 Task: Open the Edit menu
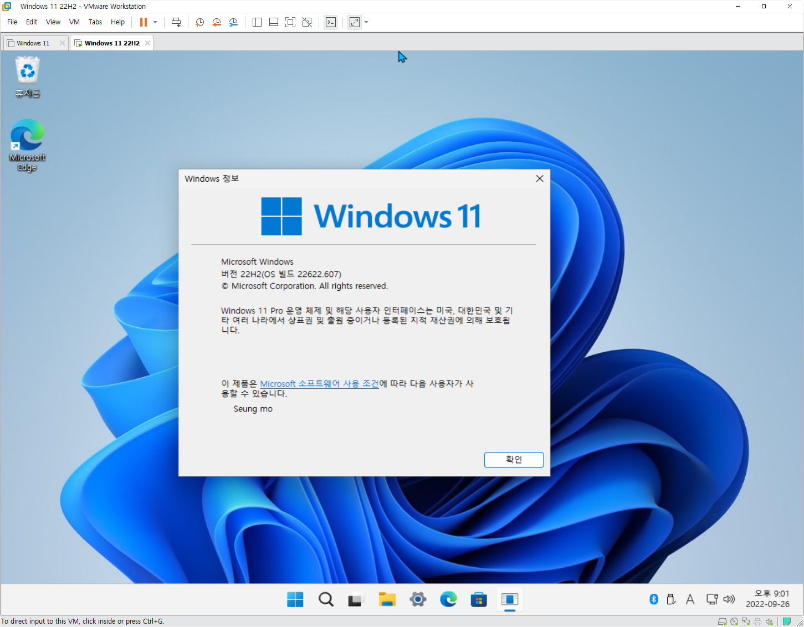[x=32, y=22]
